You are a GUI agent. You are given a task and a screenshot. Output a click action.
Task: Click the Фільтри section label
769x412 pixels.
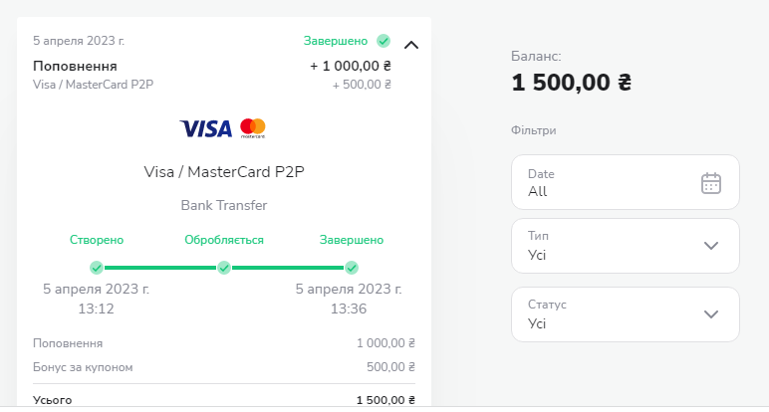pyautogui.click(x=533, y=130)
